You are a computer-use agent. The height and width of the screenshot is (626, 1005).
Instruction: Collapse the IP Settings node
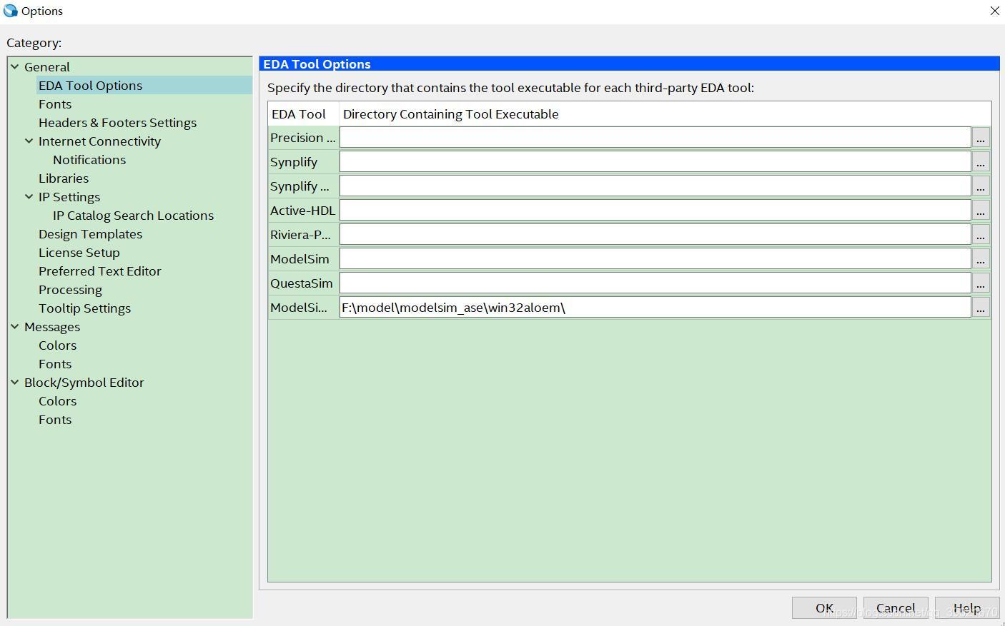(x=29, y=196)
